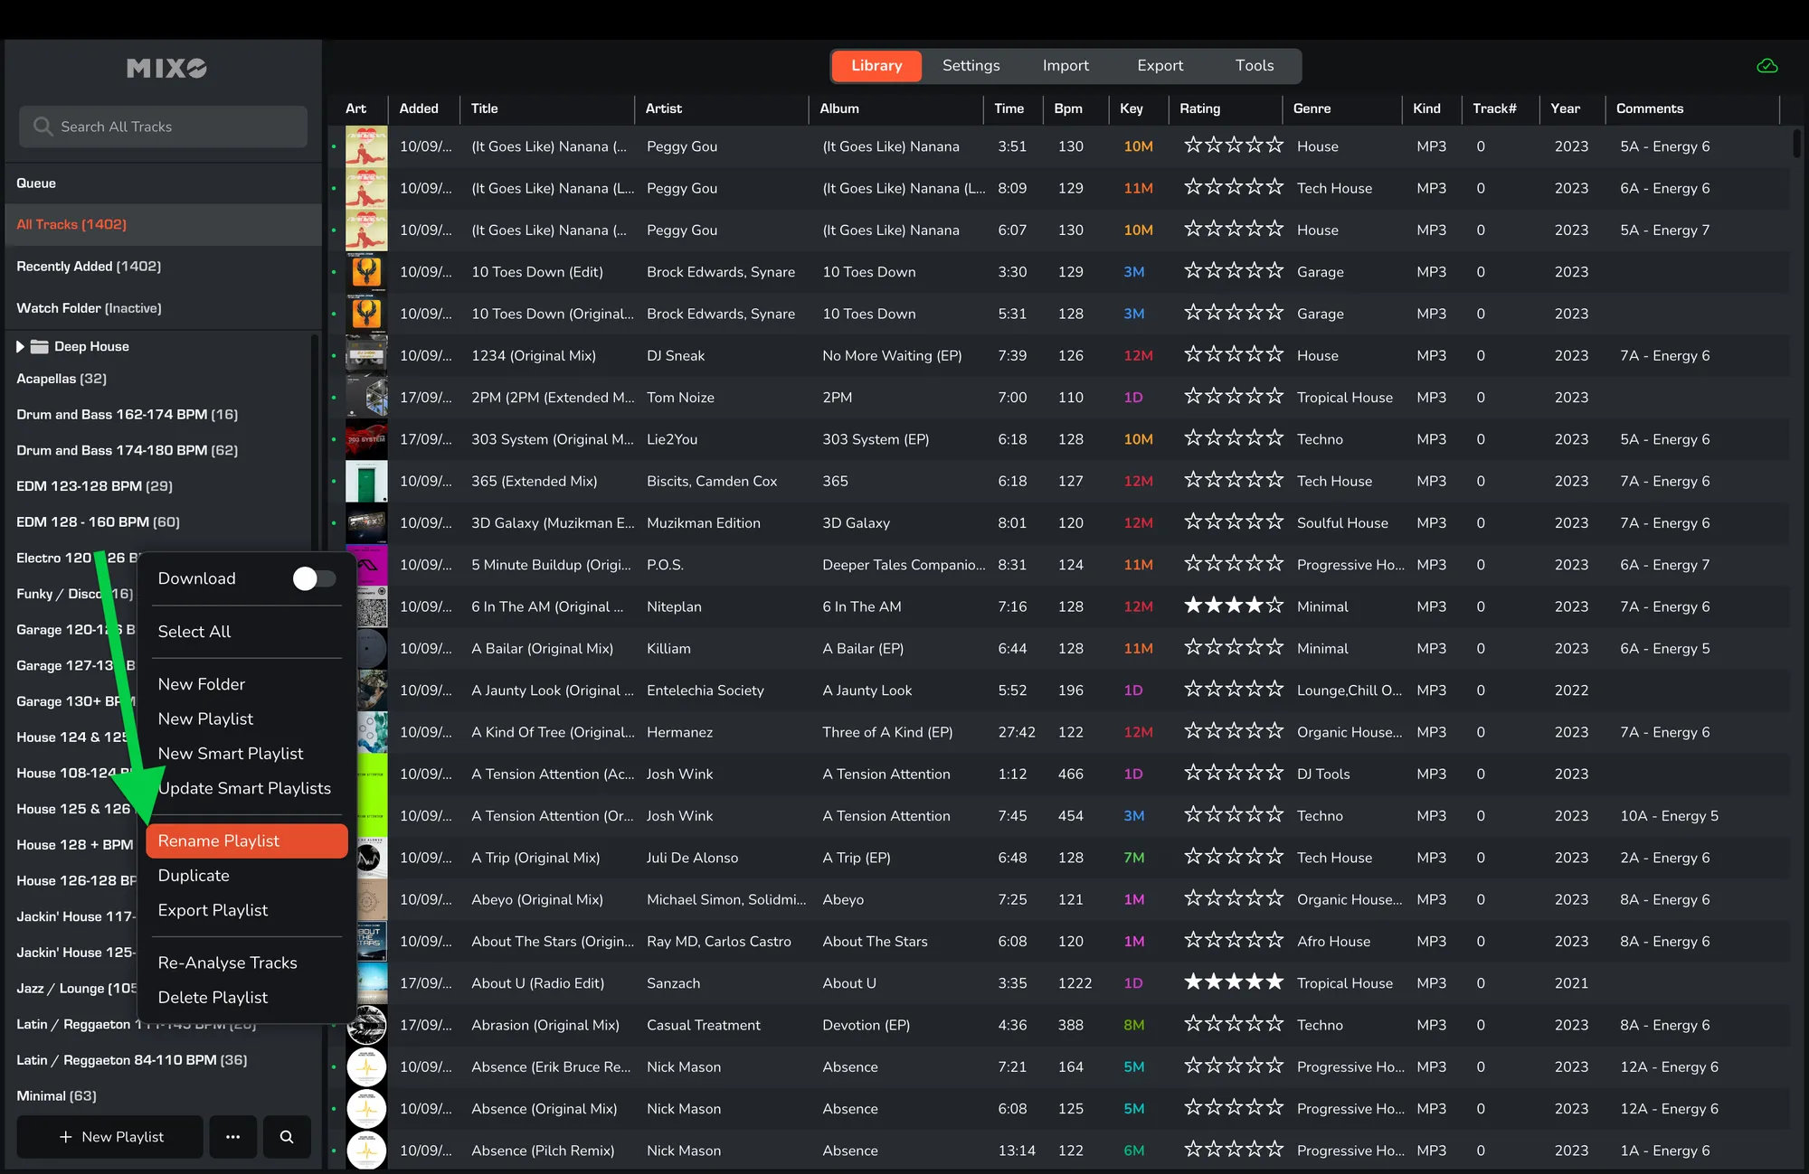Click the MIXO logo

[x=166, y=69]
